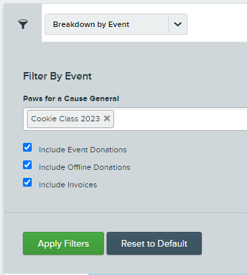Uncheck the Include Event Donations checkbox
The image size is (247, 275).
28,148
